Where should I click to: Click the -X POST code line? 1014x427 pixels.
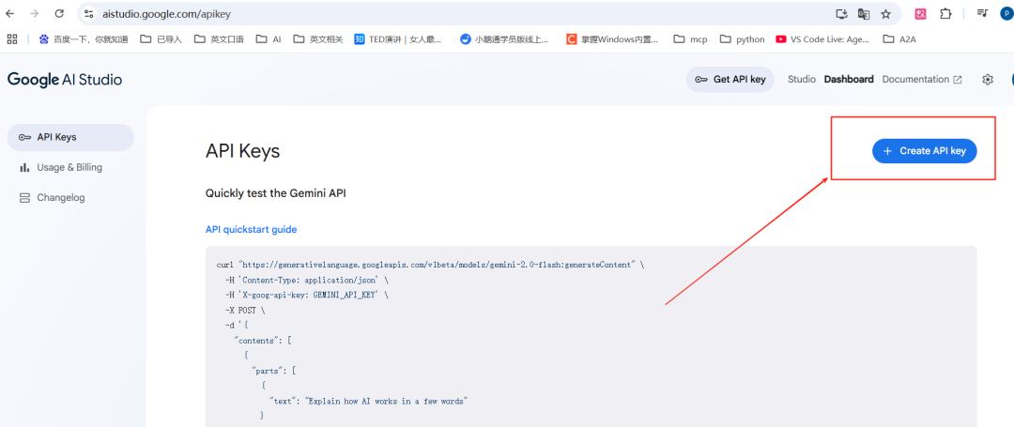pos(245,310)
